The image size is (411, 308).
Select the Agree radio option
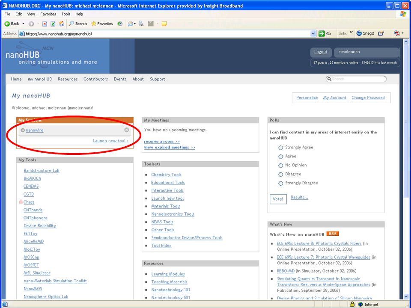click(x=281, y=157)
